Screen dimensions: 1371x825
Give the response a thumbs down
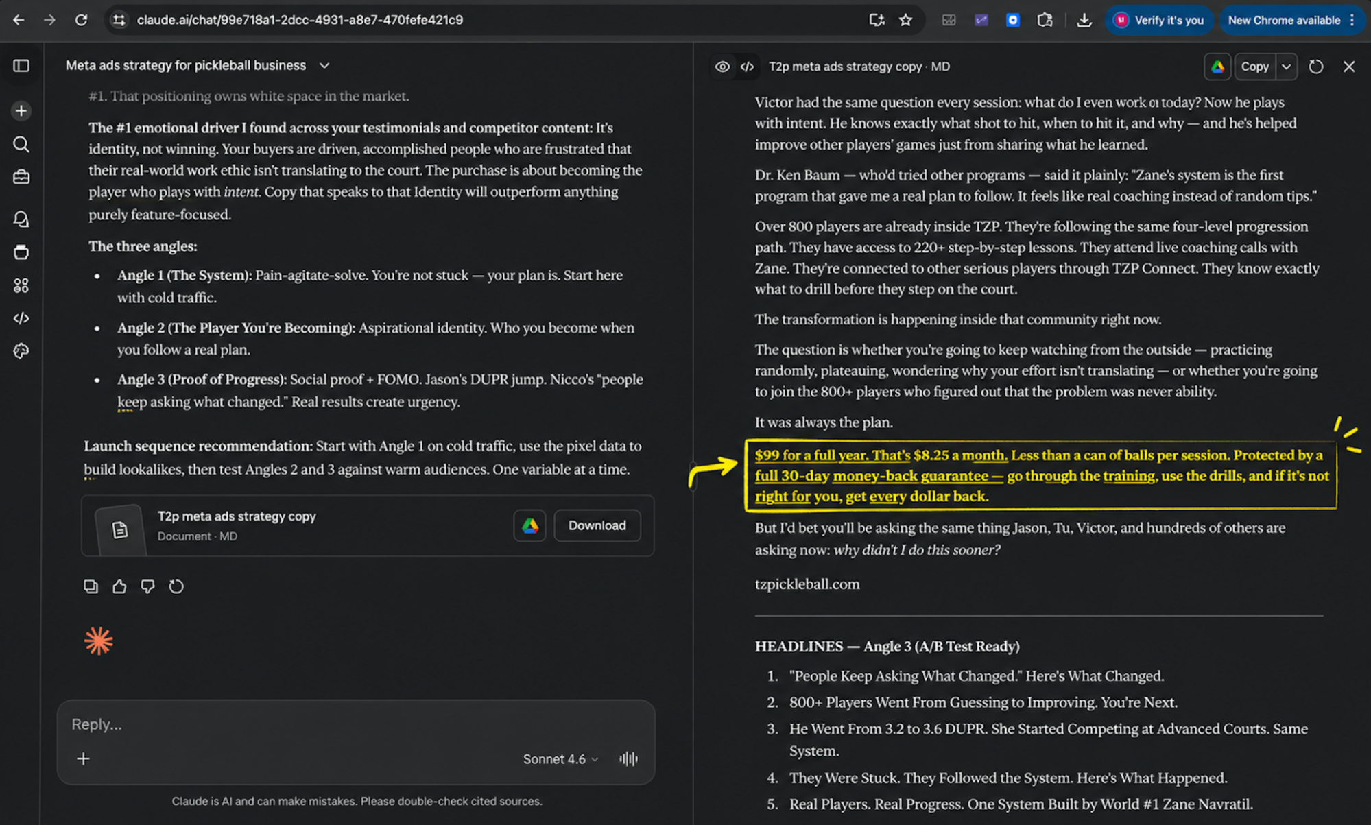[147, 586]
